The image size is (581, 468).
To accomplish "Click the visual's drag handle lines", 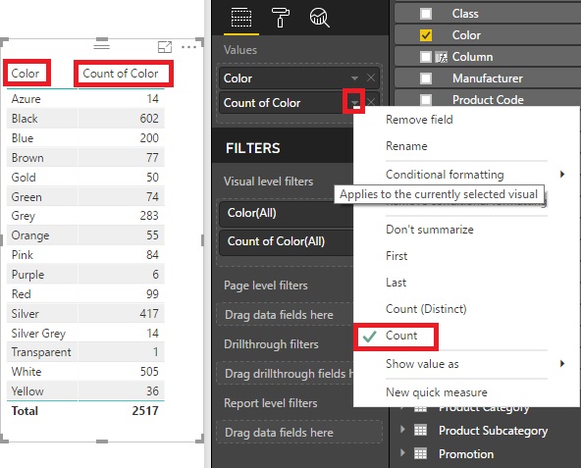I will (101, 46).
